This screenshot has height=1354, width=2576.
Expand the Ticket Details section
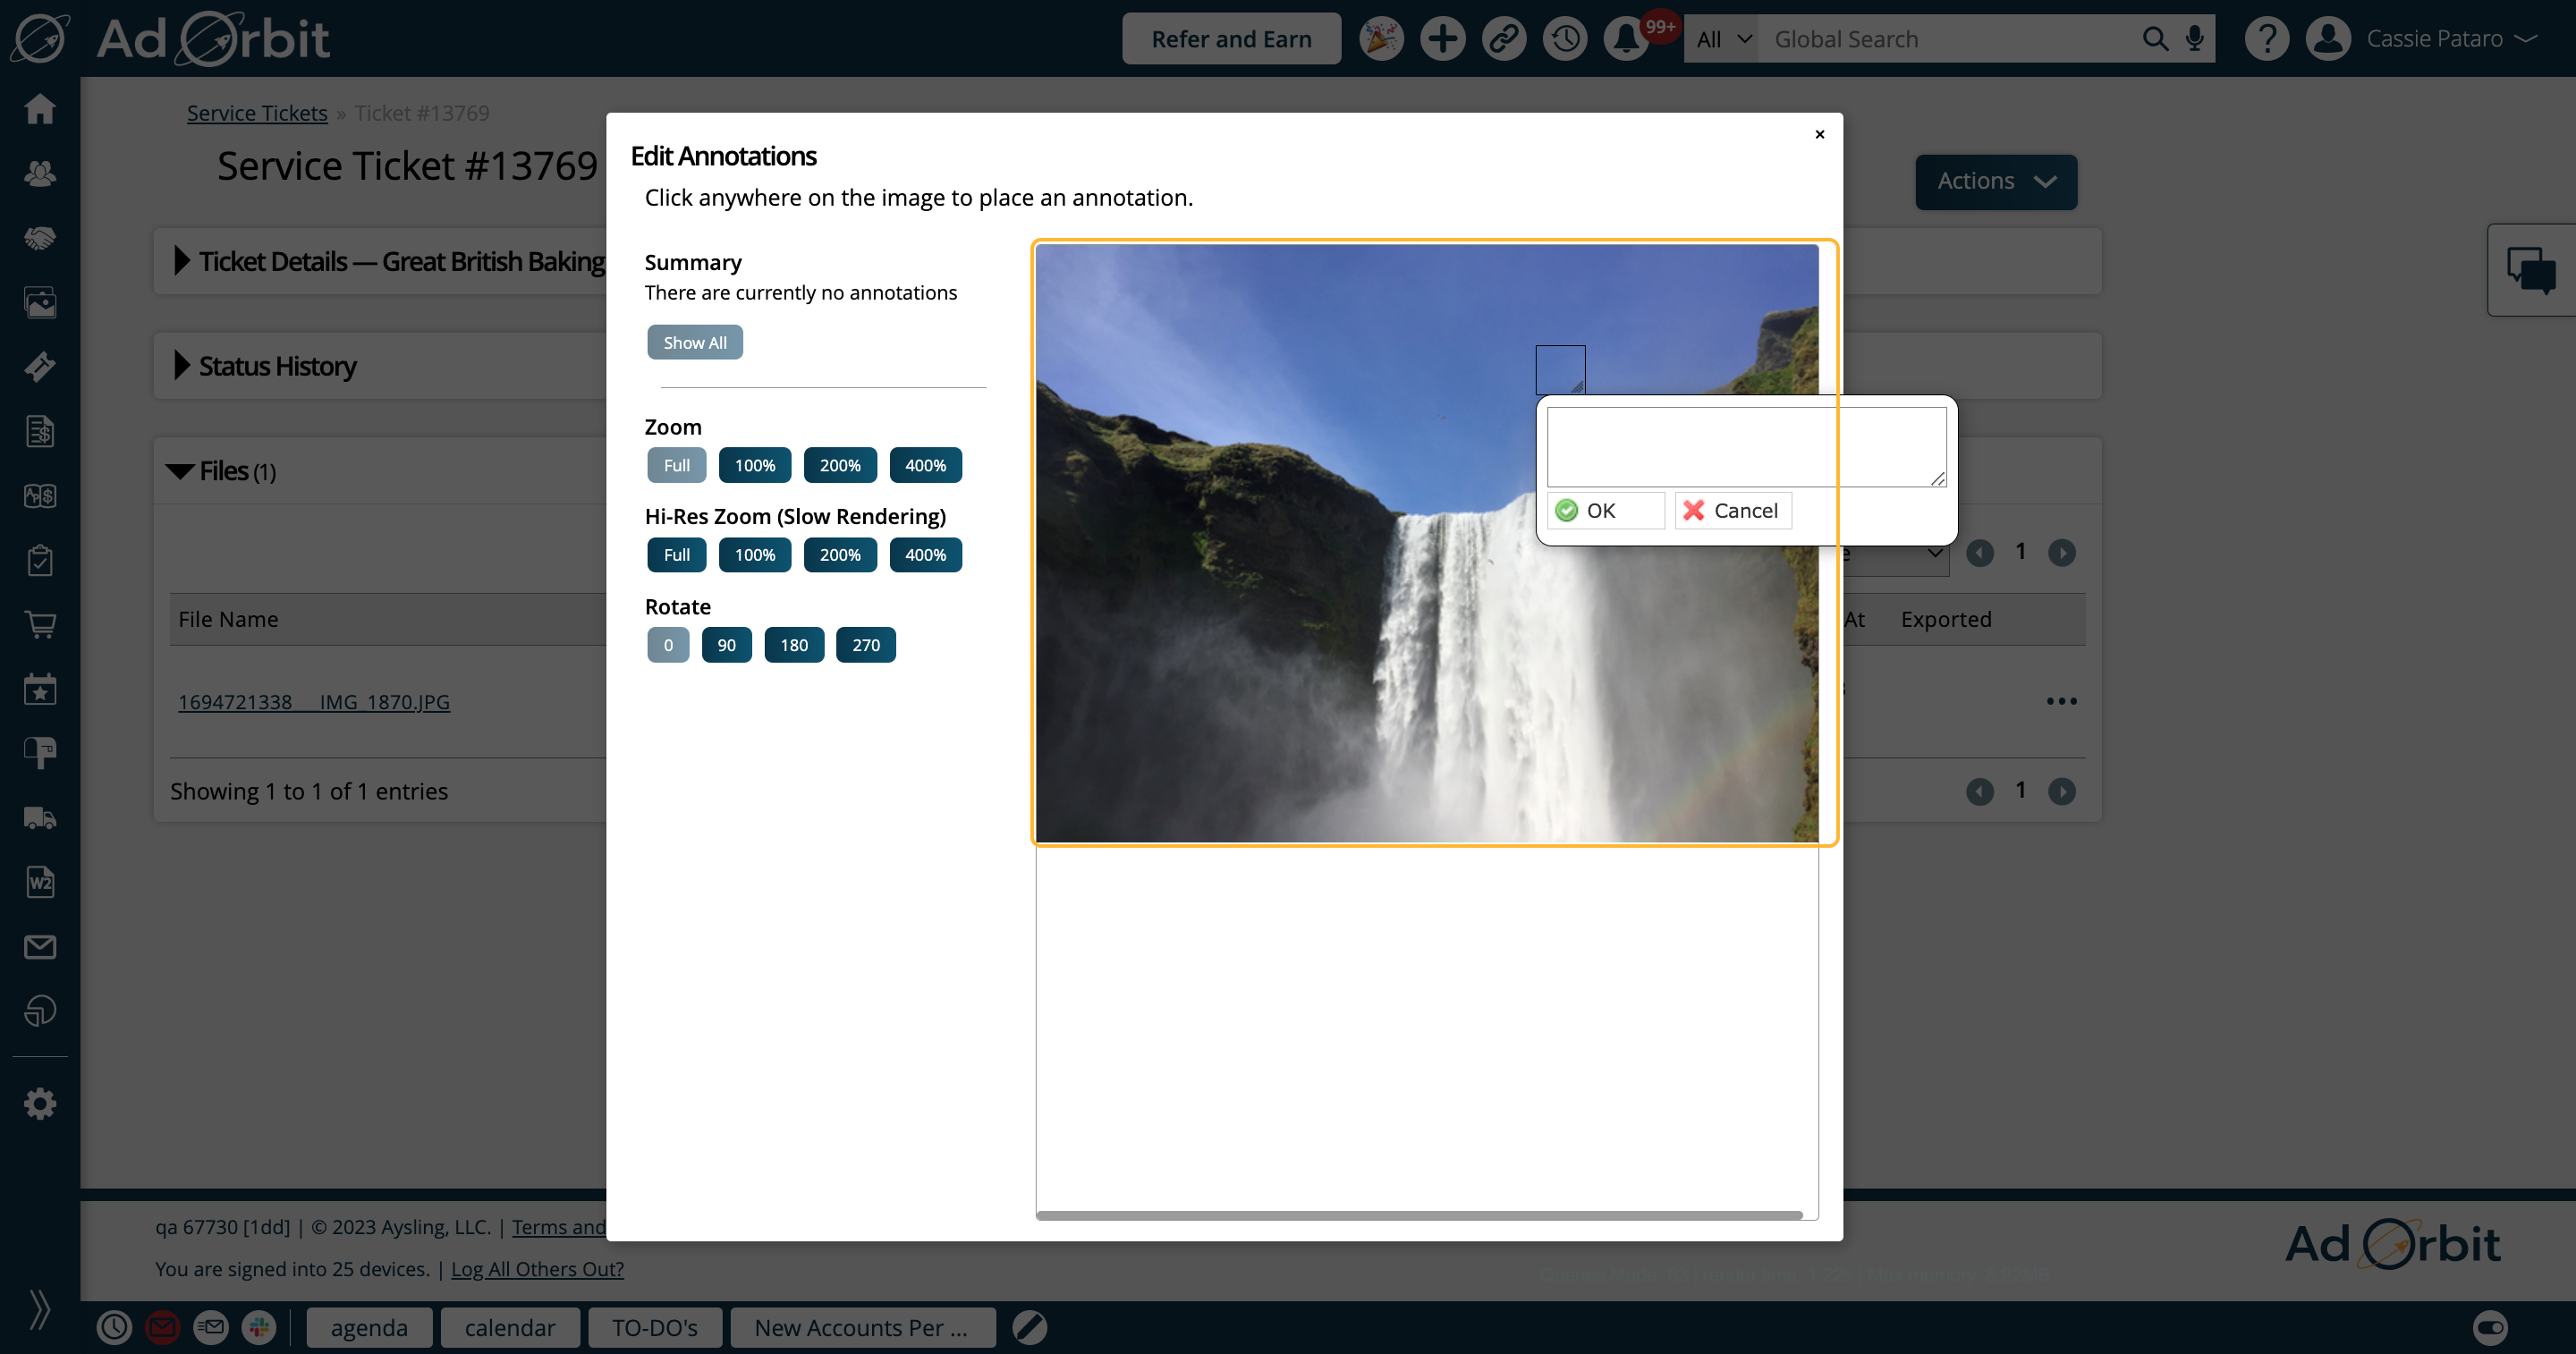click(181, 261)
